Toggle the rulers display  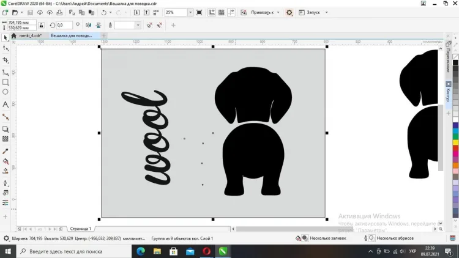[211, 13]
